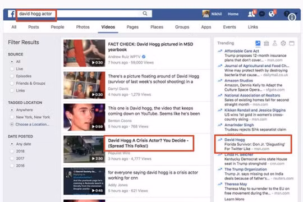
Task: Click trend arrow beside Theresa May
Action: pyautogui.click(x=220, y=184)
